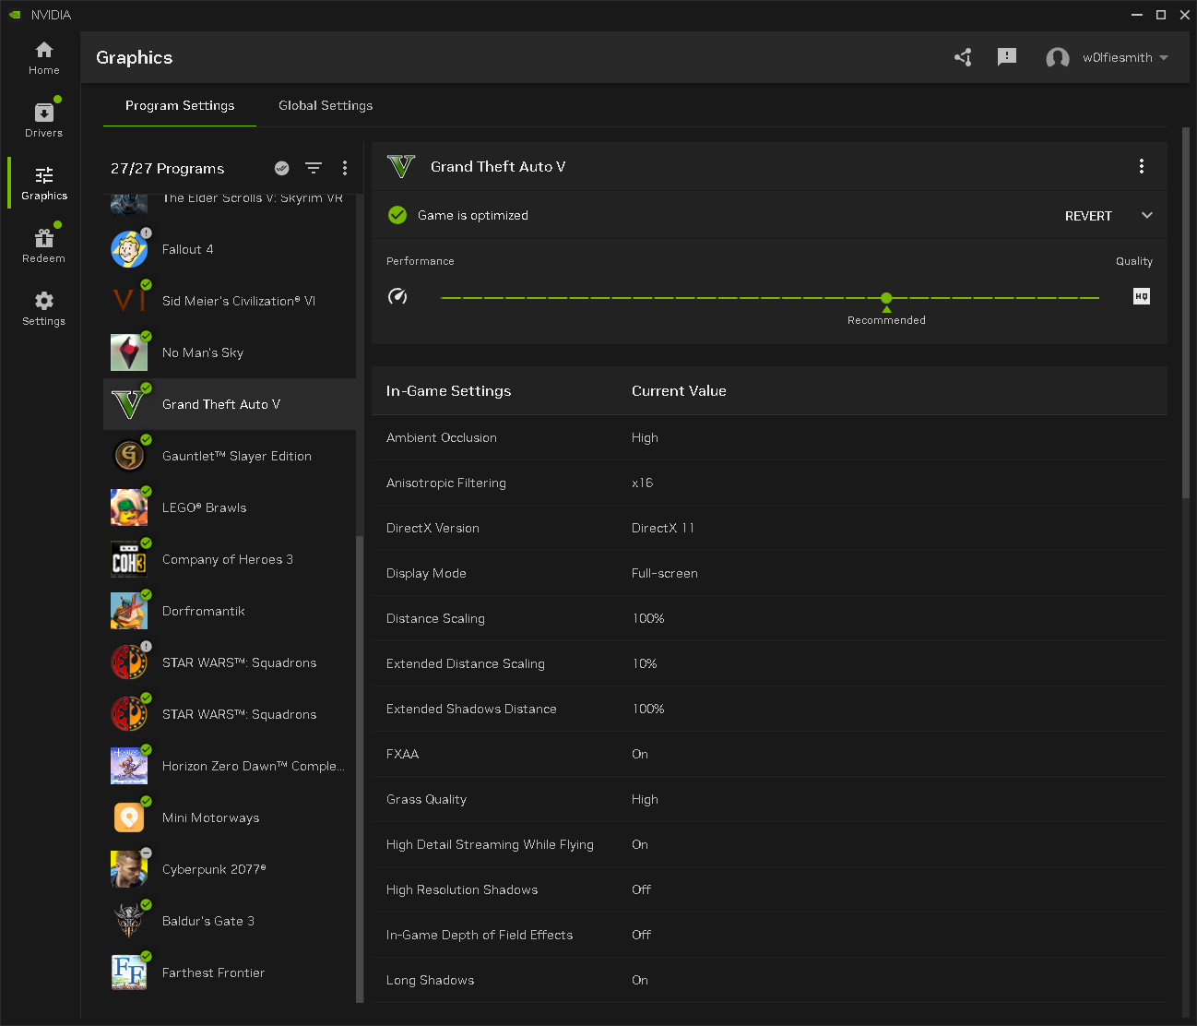
Task: Click the filter icon above the programs list
Action: pos(314,168)
